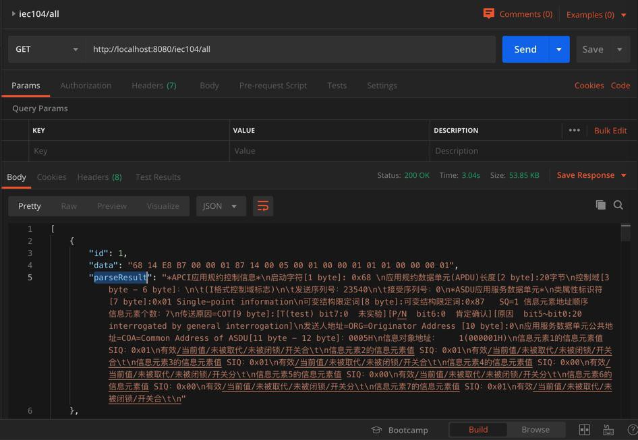Image resolution: width=638 pixels, height=440 pixels.
Task: Switch to the Authorization tab
Action: click(x=86, y=86)
